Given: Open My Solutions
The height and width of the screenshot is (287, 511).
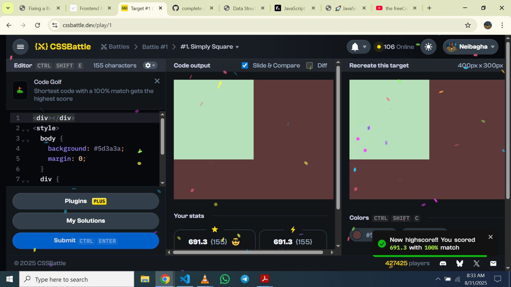Looking at the screenshot, I should (x=86, y=221).
